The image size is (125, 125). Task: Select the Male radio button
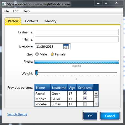37,54
